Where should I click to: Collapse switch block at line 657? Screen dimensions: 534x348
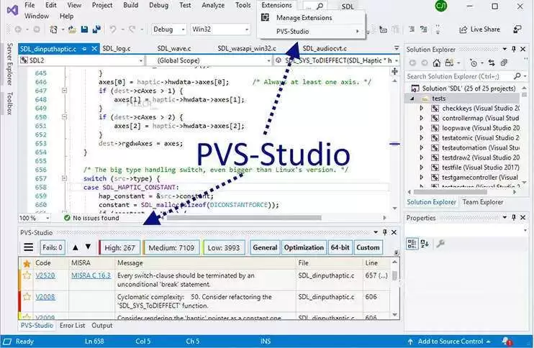64,178
